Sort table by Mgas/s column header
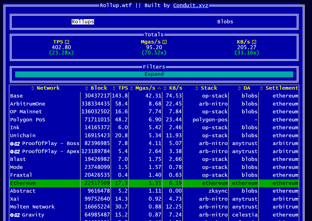The height and width of the screenshot is (221, 312). click(146, 88)
